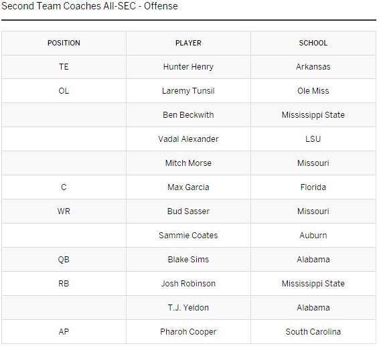This screenshot has width=379, height=346.
Task: Select the Arkansas school cell
Action: (x=313, y=67)
